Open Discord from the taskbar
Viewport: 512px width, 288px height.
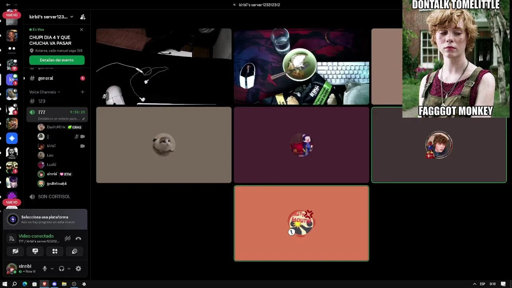[x=54, y=284]
